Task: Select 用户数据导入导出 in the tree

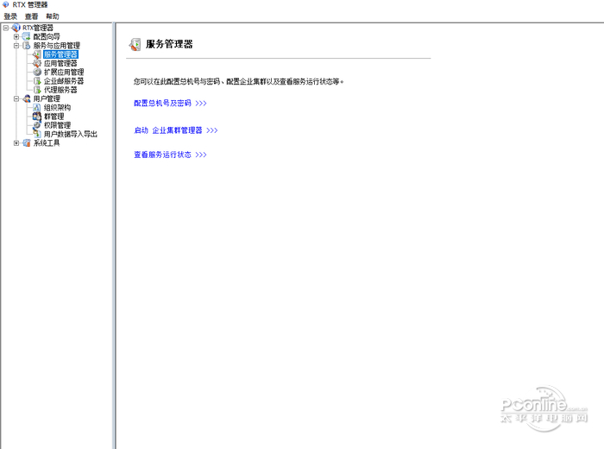Action: (x=71, y=134)
